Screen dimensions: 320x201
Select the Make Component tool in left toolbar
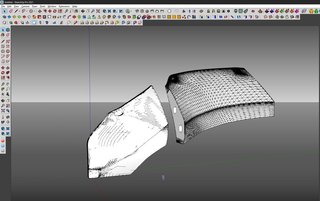point(8,30)
